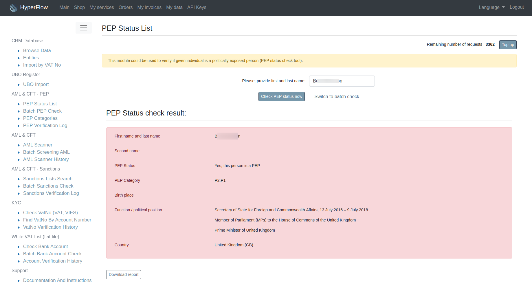Open the sidebar hamburger menu

click(84, 28)
